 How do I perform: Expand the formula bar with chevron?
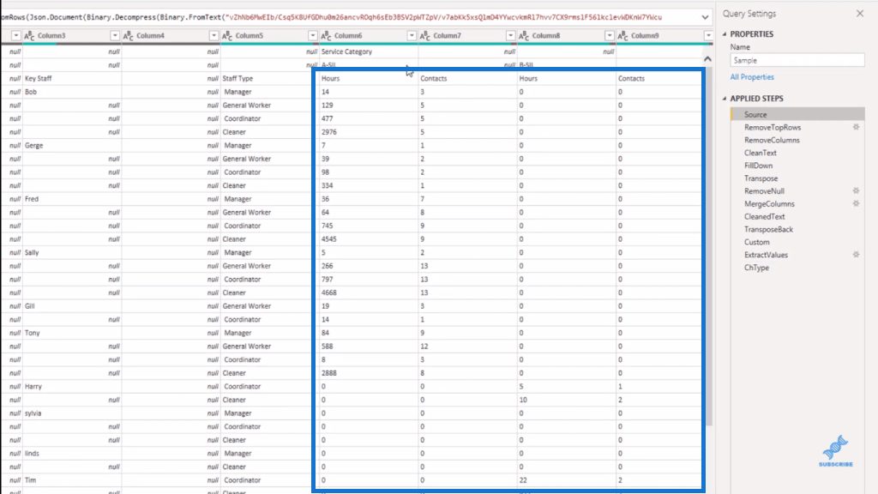705,17
